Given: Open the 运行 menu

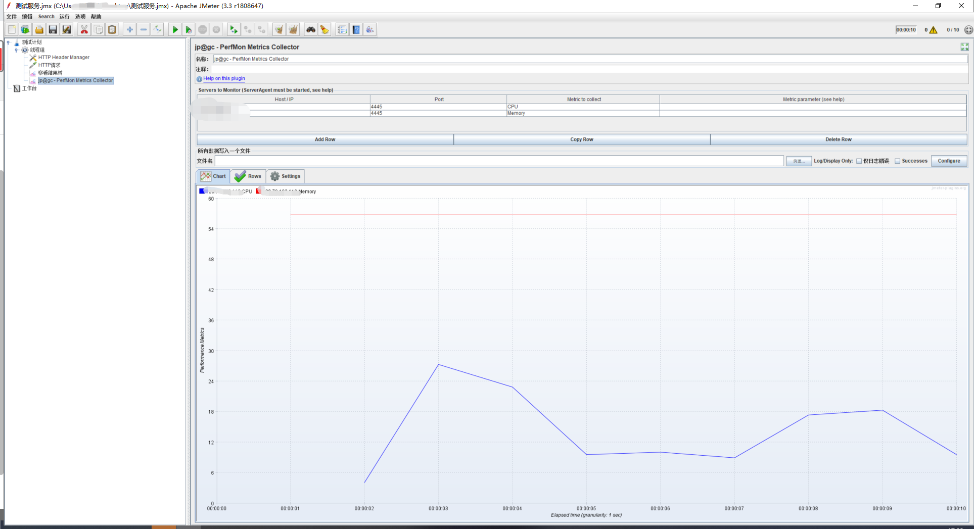Looking at the screenshot, I should (64, 17).
